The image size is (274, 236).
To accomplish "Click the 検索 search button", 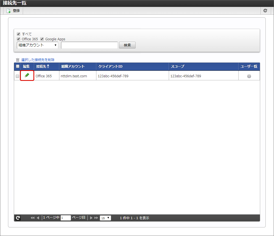I will (127, 45).
